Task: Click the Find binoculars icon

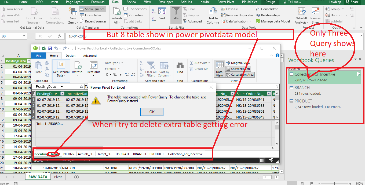Action: point(180,65)
